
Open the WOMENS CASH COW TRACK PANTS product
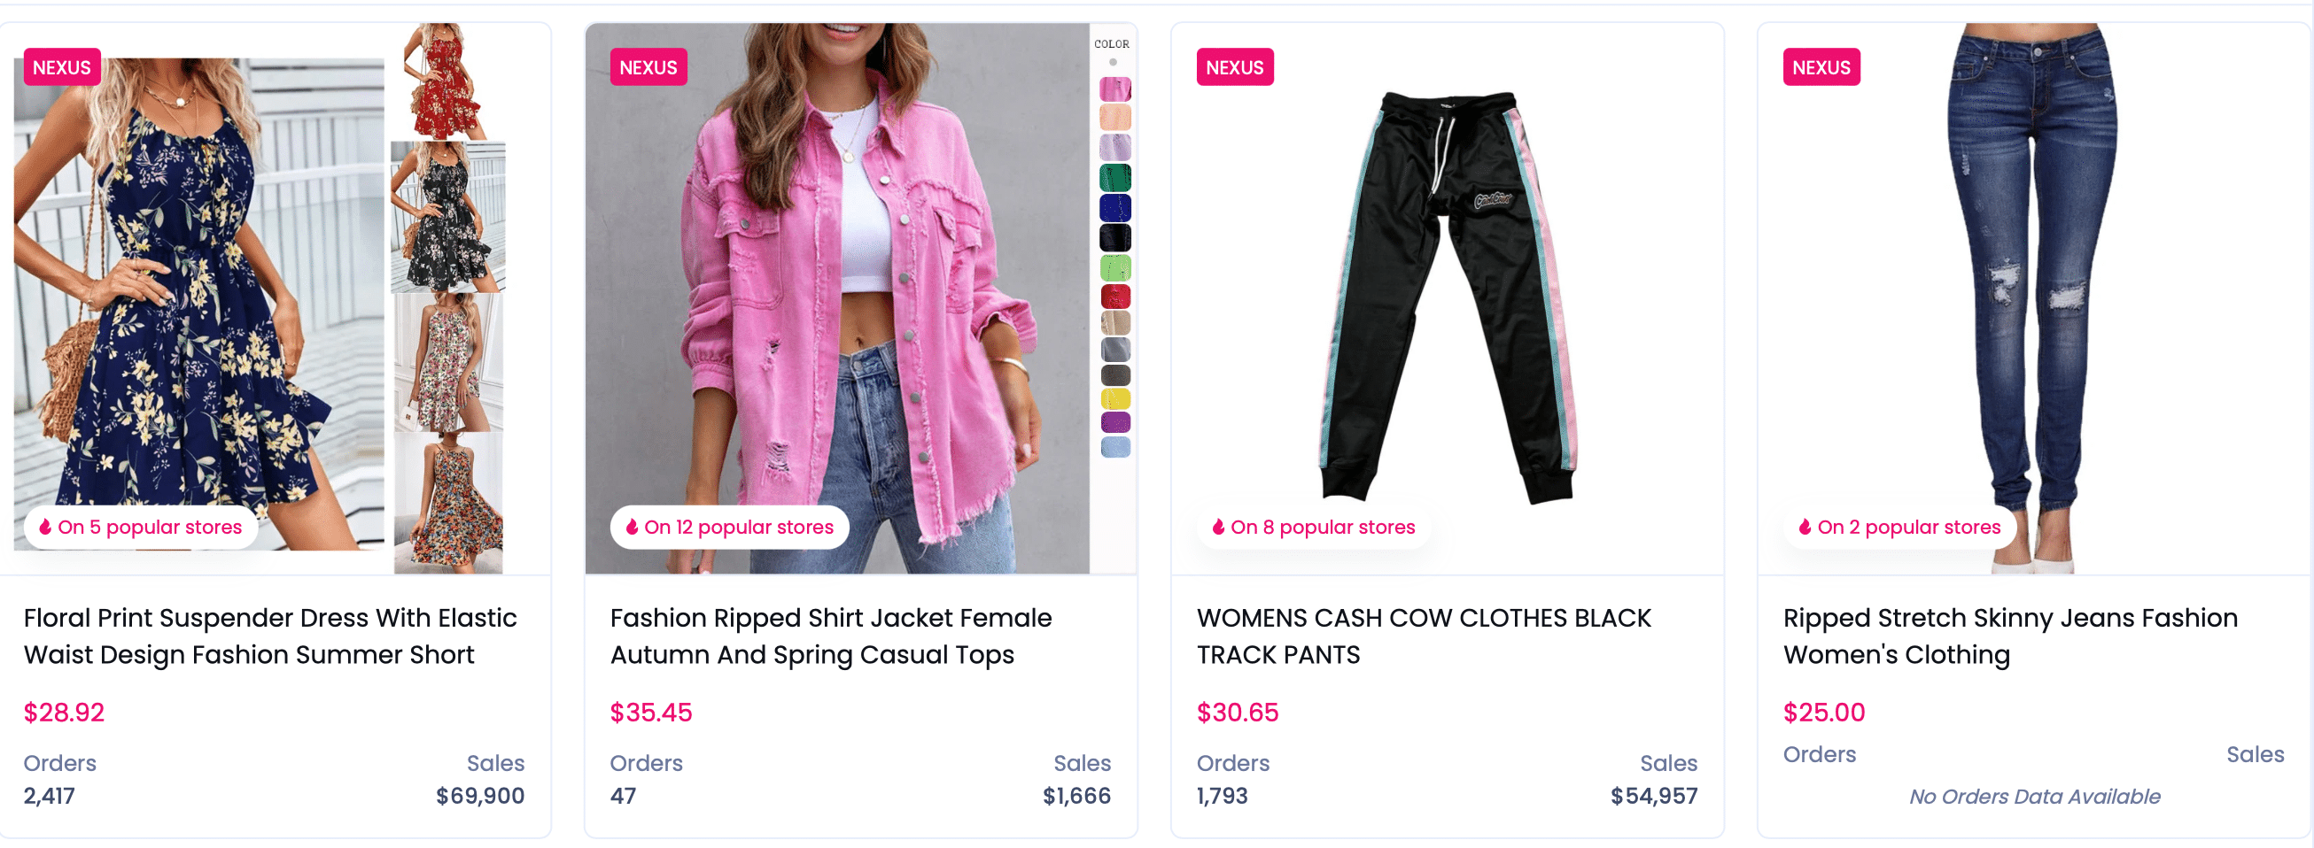point(1423,636)
